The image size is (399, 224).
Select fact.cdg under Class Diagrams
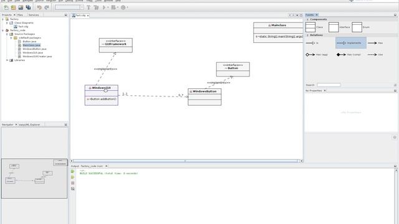point(23,27)
